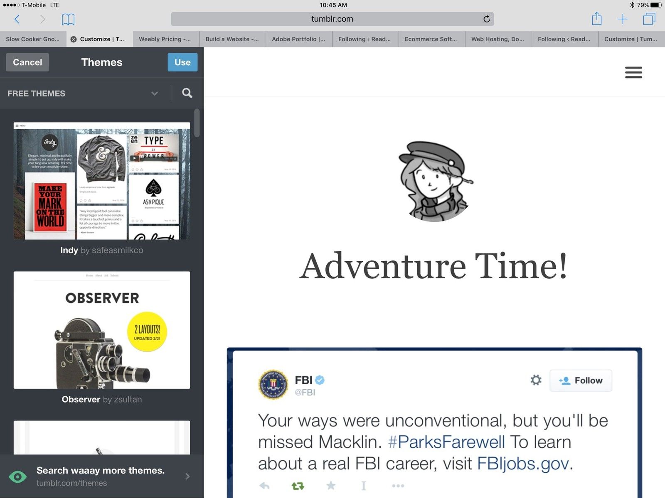The image size is (665, 498).
Task: Open the Safari share sheet
Action: (596, 19)
